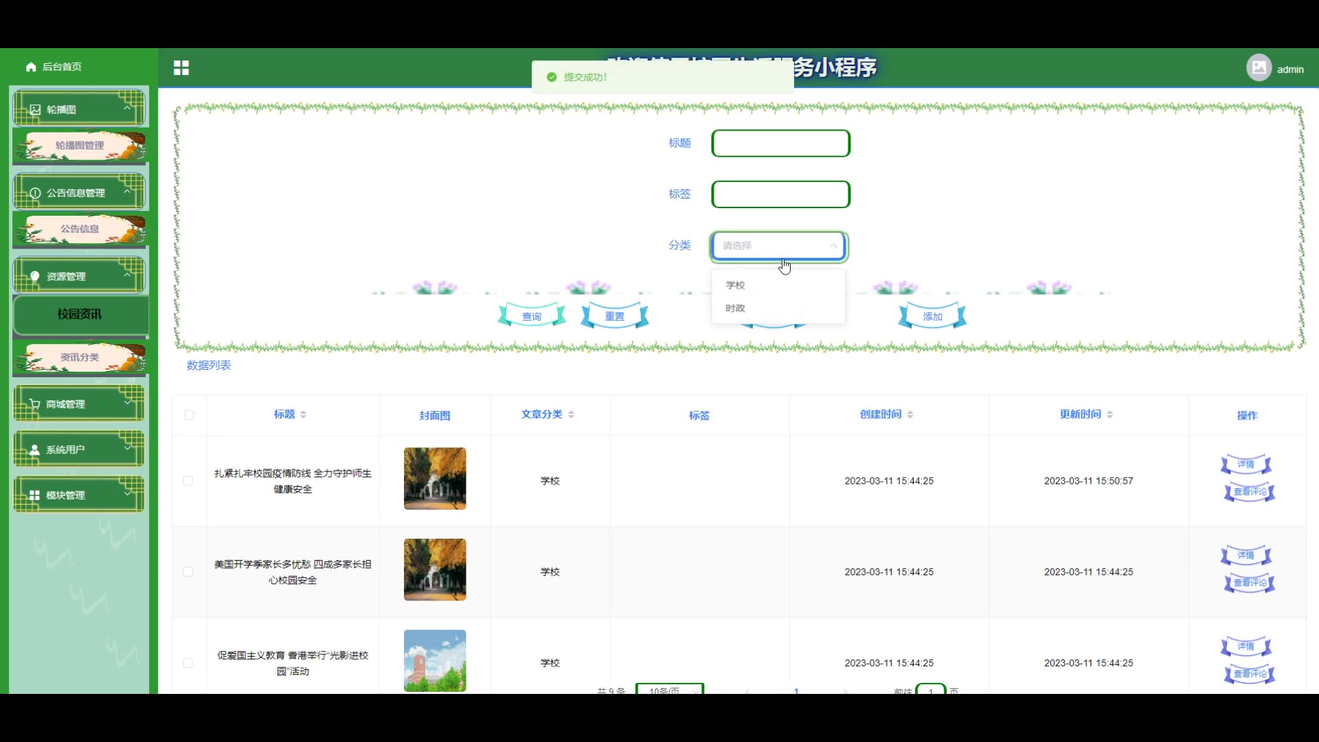Toggle the select-all checkbox in table header

(x=189, y=415)
